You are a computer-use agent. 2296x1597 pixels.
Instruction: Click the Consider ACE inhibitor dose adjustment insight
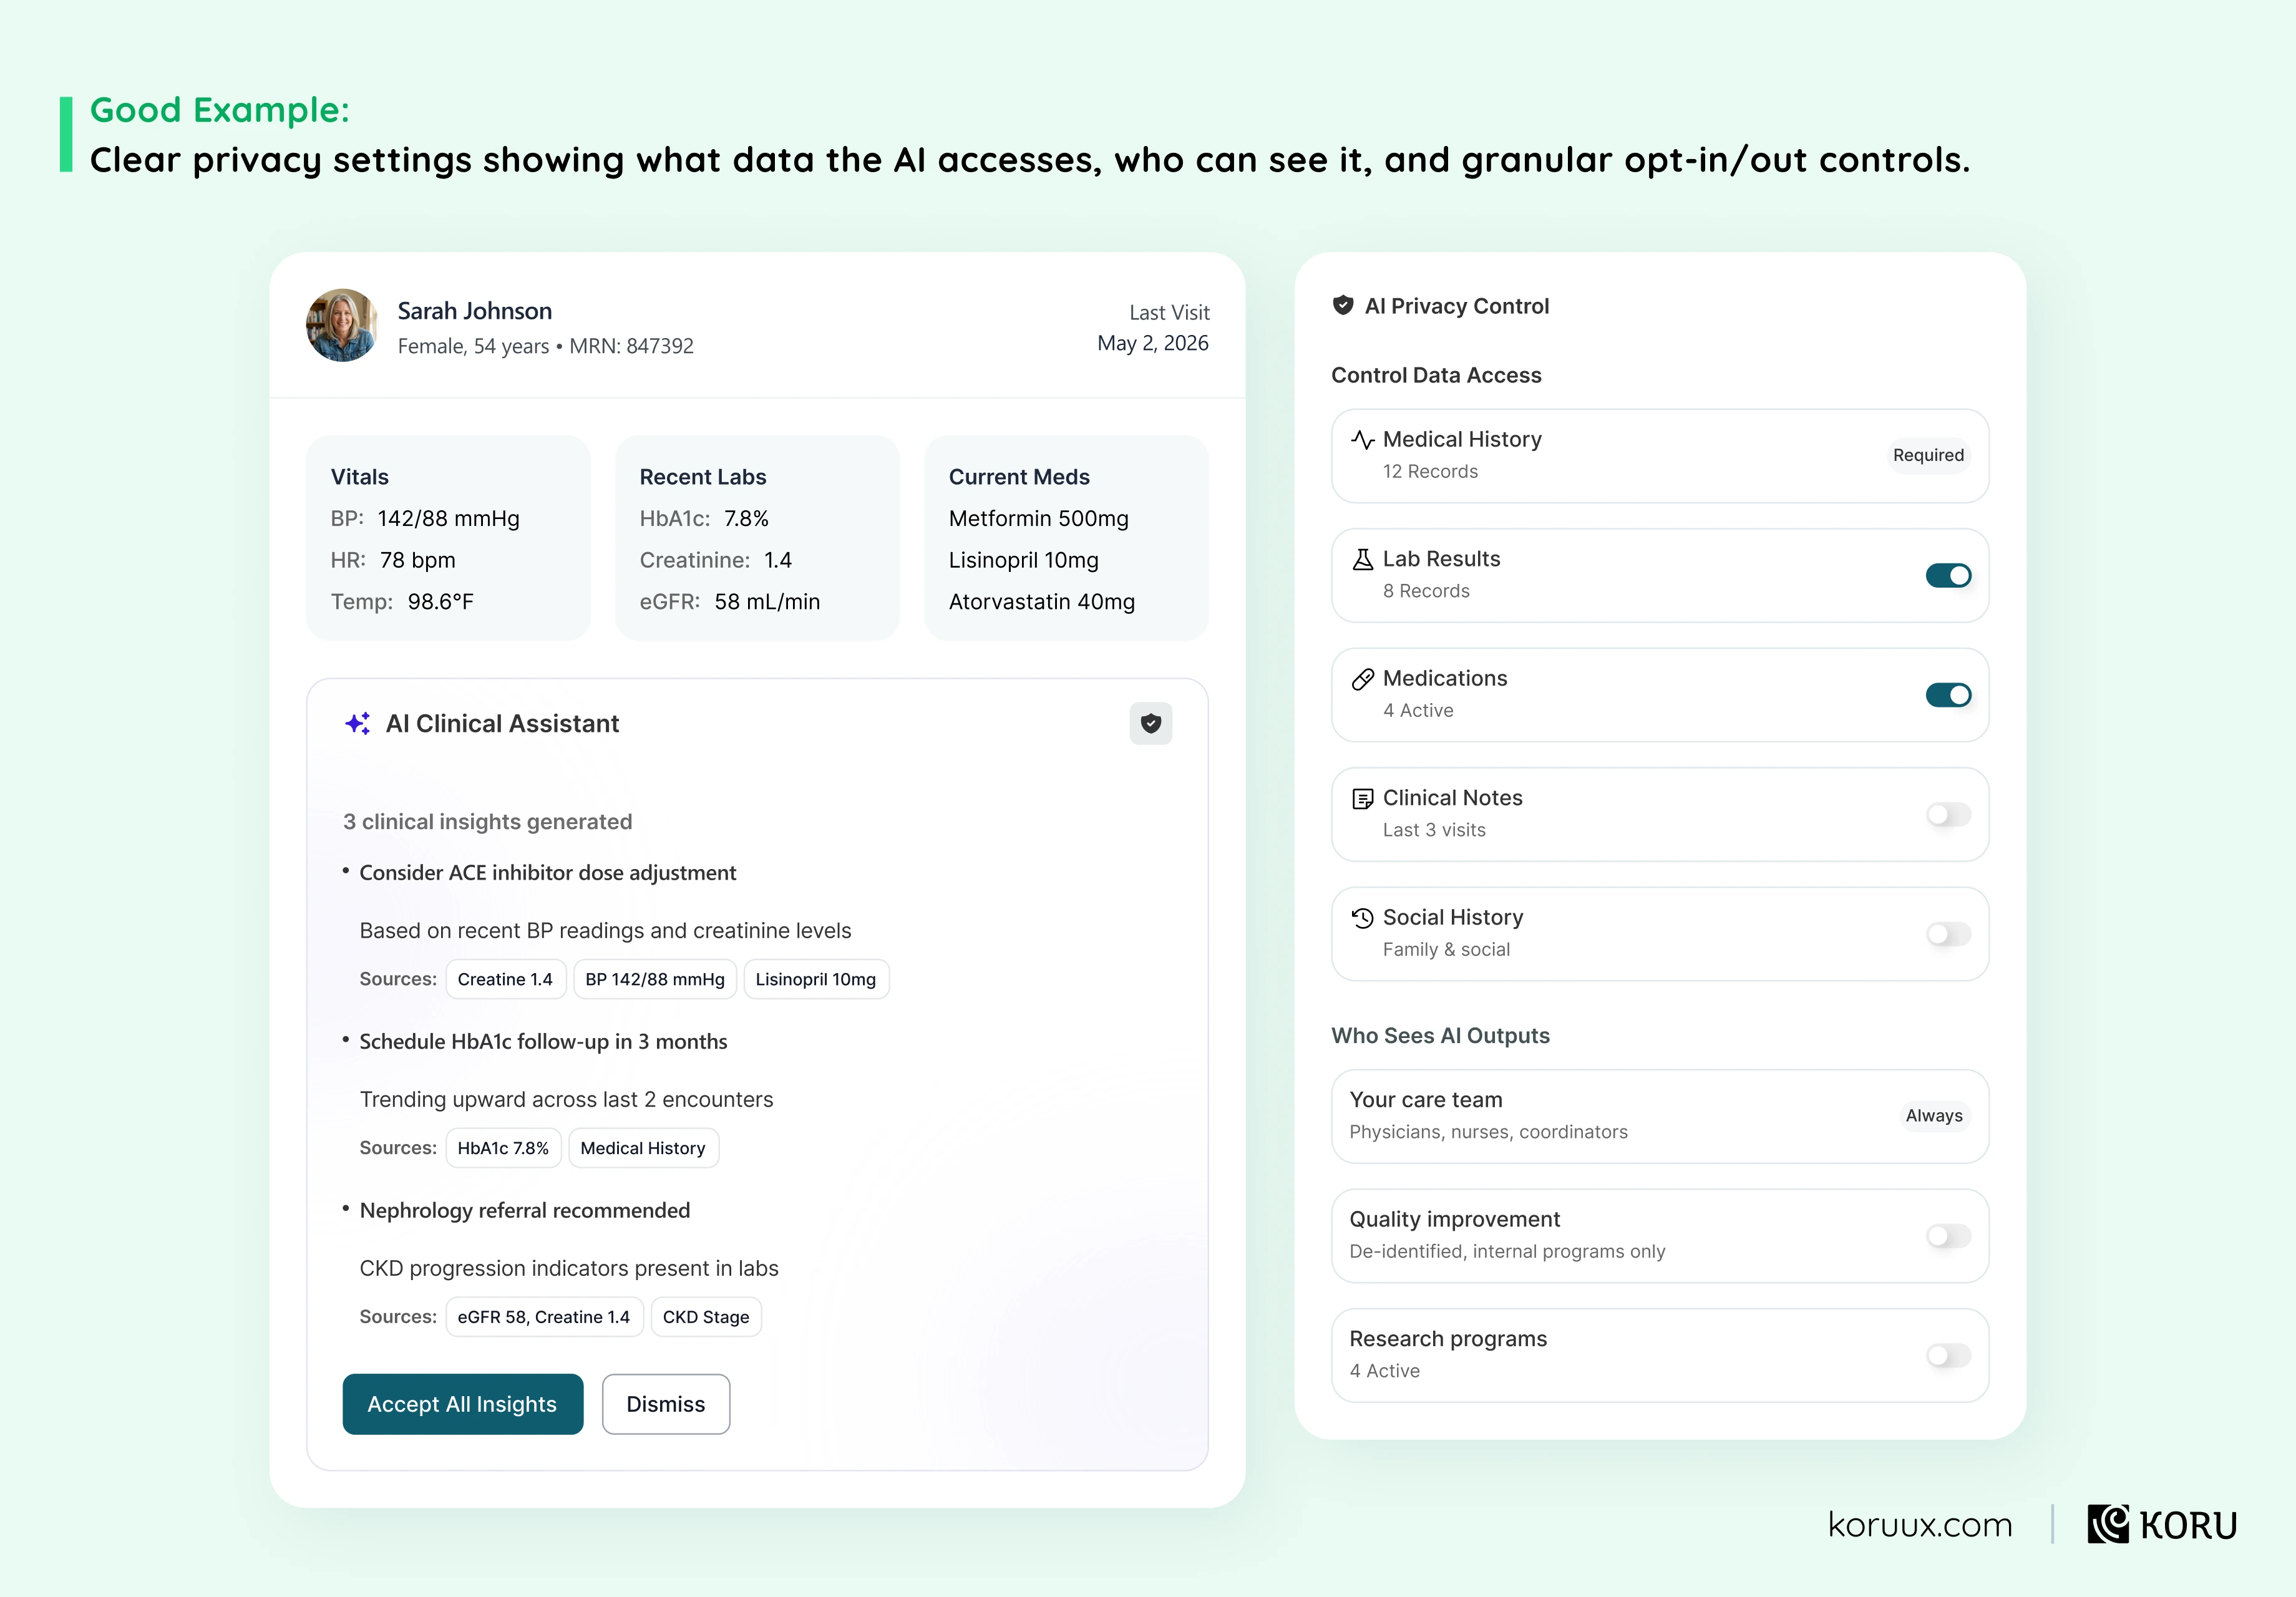(x=548, y=873)
